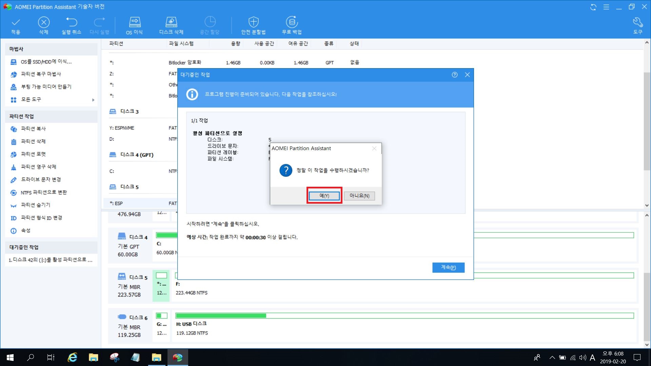This screenshot has width=651, height=366.
Task: Select the ESP block on 디스크 5
Action: click(x=161, y=286)
